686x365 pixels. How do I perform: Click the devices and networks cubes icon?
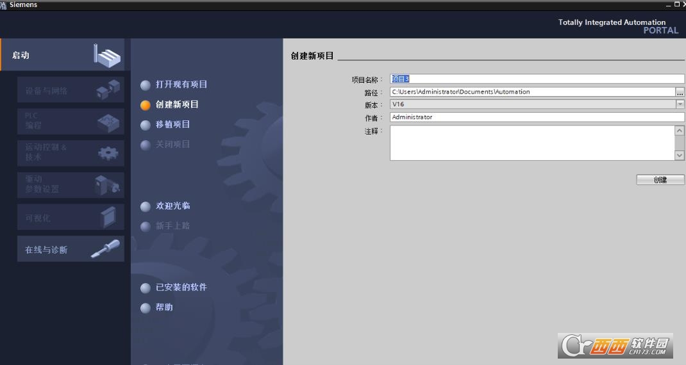pyautogui.click(x=108, y=90)
